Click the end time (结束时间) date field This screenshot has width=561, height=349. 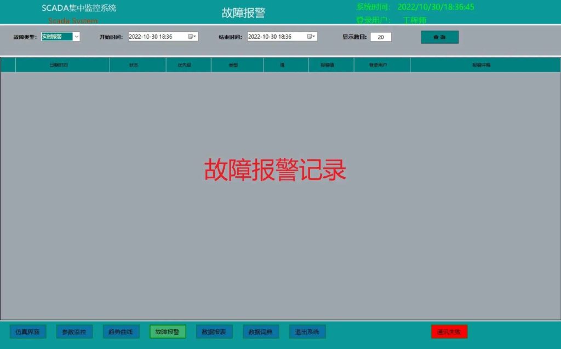(x=277, y=37)
